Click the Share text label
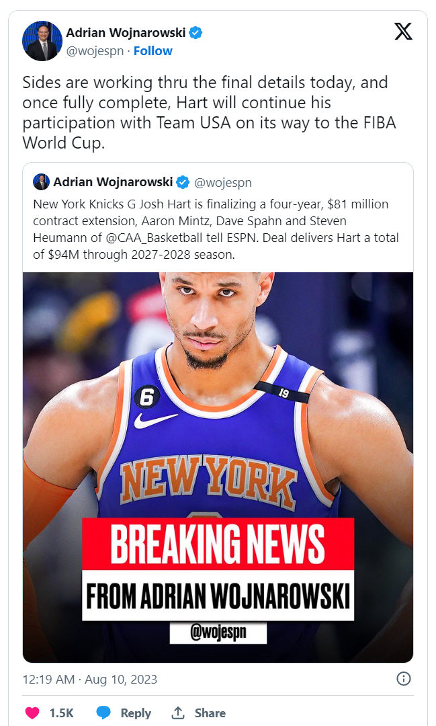The image size is (436, 726). click(210, 713)
